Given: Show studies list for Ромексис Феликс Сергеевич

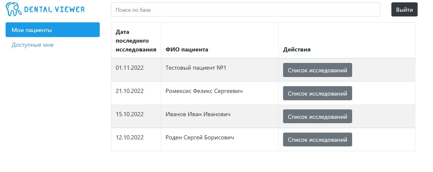Looking at the screenshot, I should [x=317, y=93].
